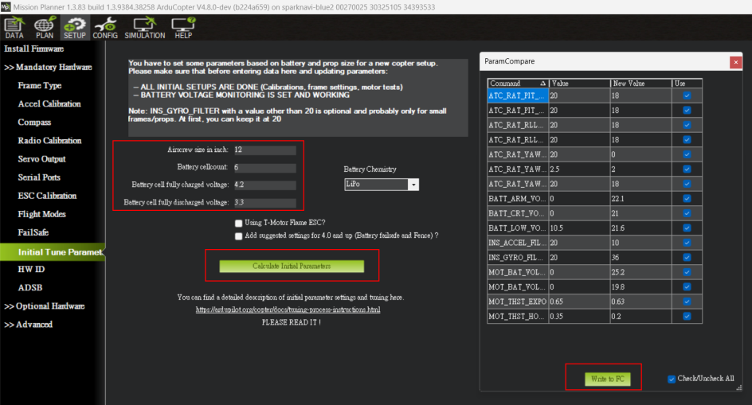Click value 10.5 in BATT_LOW_VO row

(579, 228)
